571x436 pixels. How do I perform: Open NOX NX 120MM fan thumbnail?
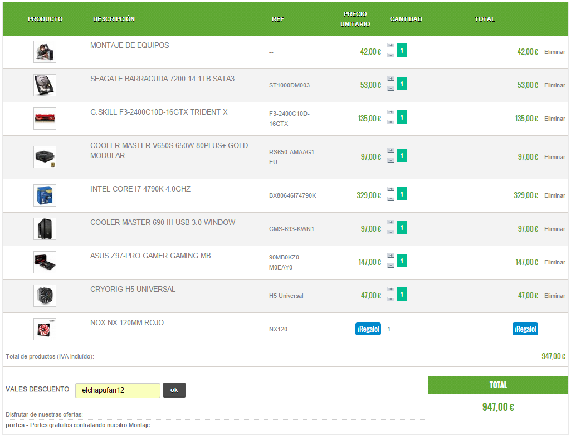point(45,329)
